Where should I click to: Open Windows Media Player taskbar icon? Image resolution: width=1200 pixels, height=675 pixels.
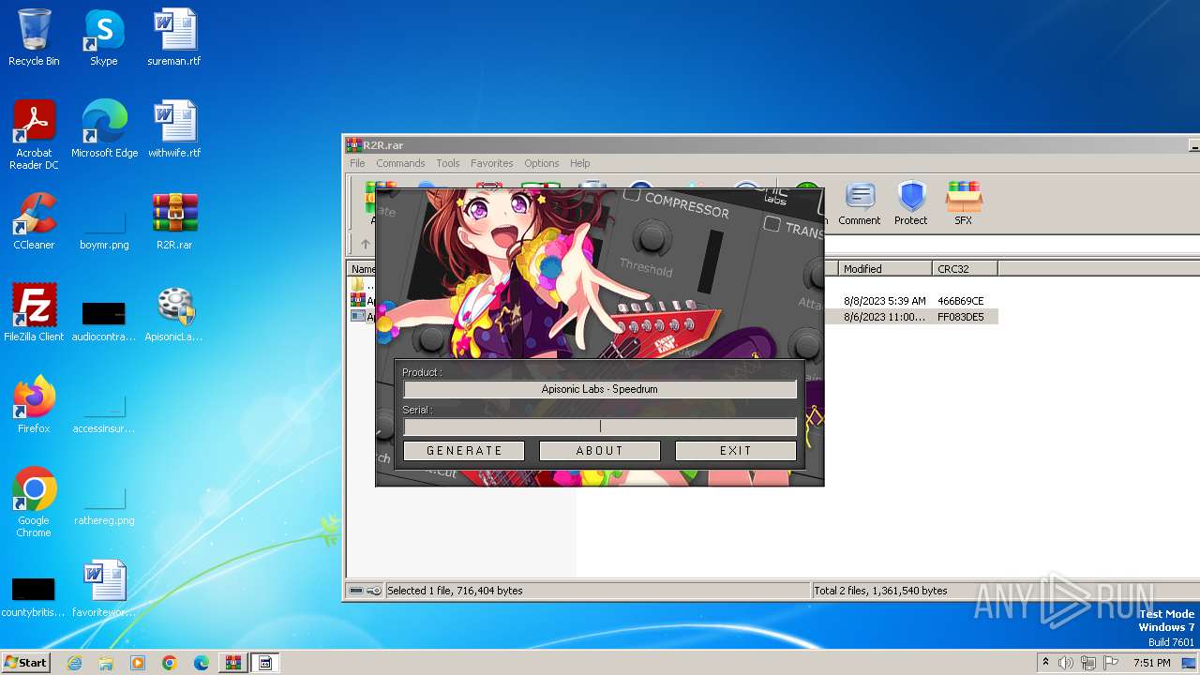tap(138, 663)
